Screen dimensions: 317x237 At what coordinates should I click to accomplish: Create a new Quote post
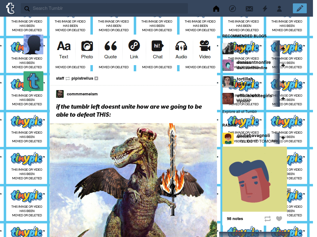[111, 50]
